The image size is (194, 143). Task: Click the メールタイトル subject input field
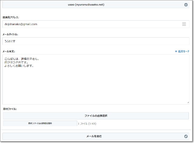point(91,41)
